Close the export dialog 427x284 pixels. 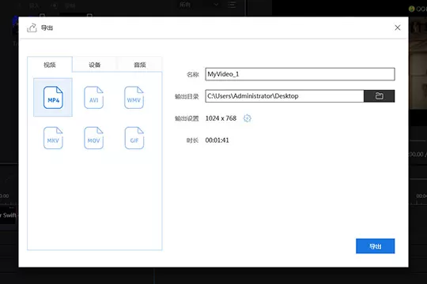397,28
